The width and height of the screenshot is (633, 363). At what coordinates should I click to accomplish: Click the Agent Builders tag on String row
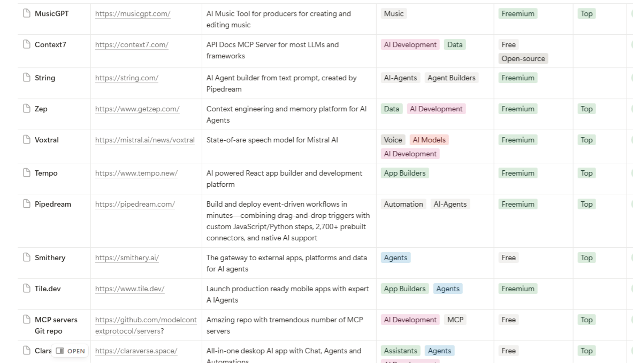coord(451,78)
